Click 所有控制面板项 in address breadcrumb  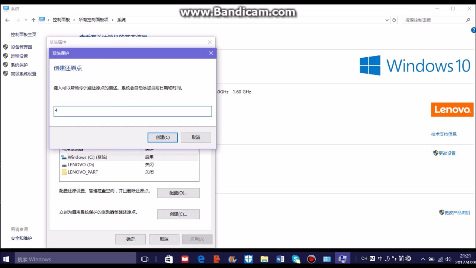[x=93, y=20]
